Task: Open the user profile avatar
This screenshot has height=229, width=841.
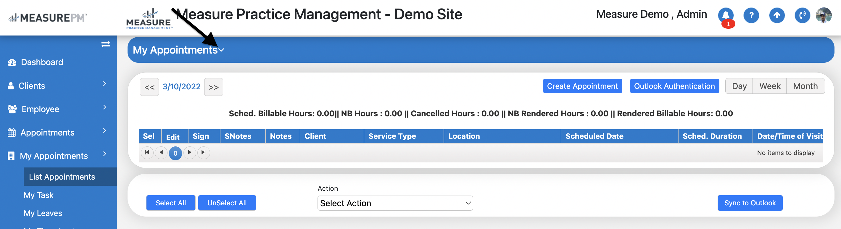Action: (823, 15)
